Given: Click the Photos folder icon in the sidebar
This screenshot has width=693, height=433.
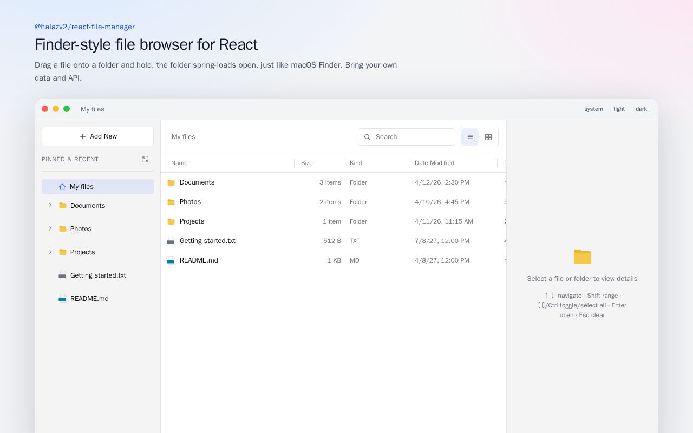Looking at the screenshot, I should [x=63, y=229].
